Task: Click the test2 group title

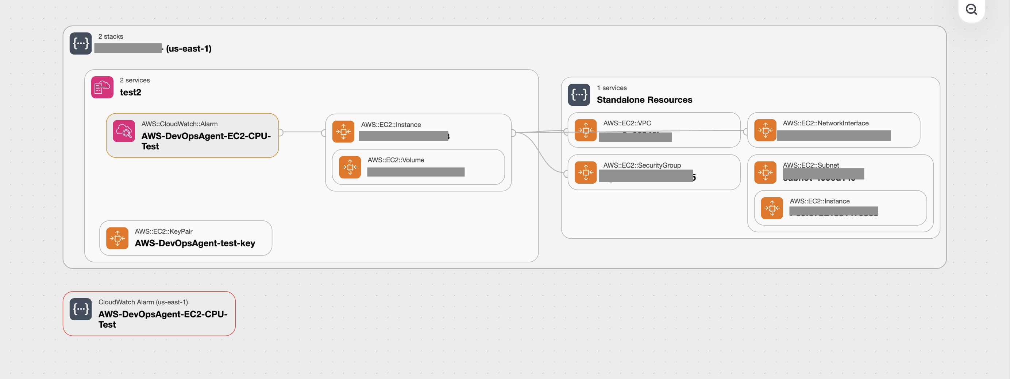Action: pos(131,93)
